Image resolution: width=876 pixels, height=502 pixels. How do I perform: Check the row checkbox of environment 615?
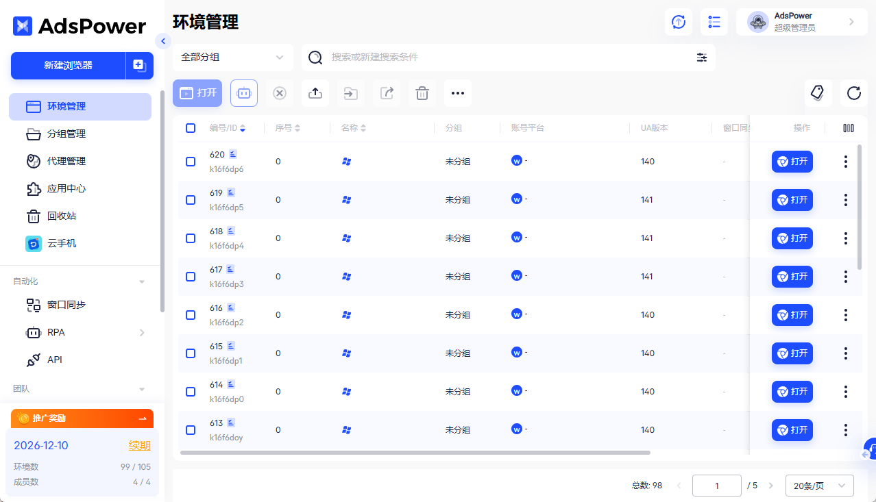pyautogui.click(x=190, y=353)
